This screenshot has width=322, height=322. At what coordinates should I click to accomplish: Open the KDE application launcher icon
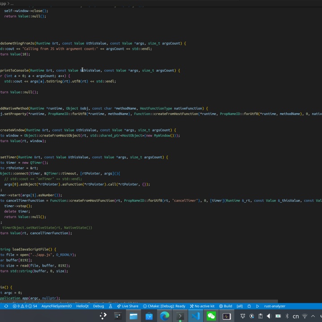click(x=103, y=316)
